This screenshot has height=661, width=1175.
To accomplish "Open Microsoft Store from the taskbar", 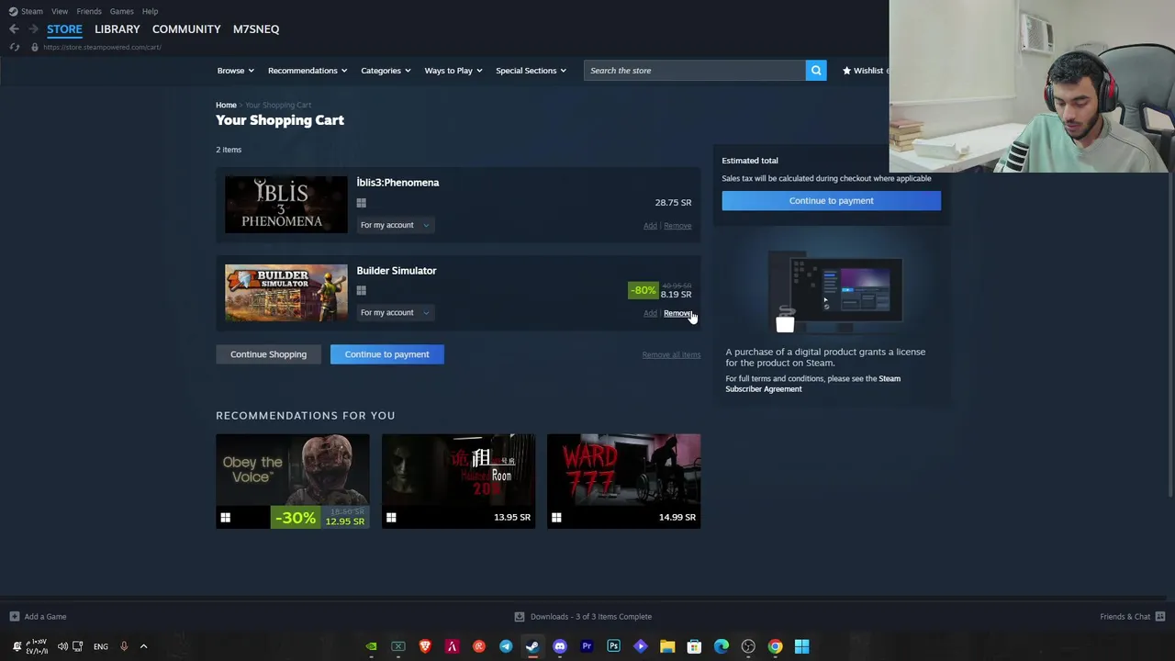I will pyautogui.click(x=694, y=646).
